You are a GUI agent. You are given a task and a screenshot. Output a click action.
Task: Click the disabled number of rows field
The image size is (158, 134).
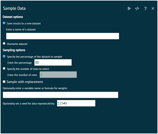58,75
